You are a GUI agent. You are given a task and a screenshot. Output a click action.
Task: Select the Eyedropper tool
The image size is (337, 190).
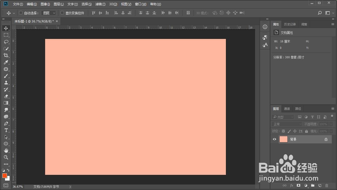coord(6,62)
